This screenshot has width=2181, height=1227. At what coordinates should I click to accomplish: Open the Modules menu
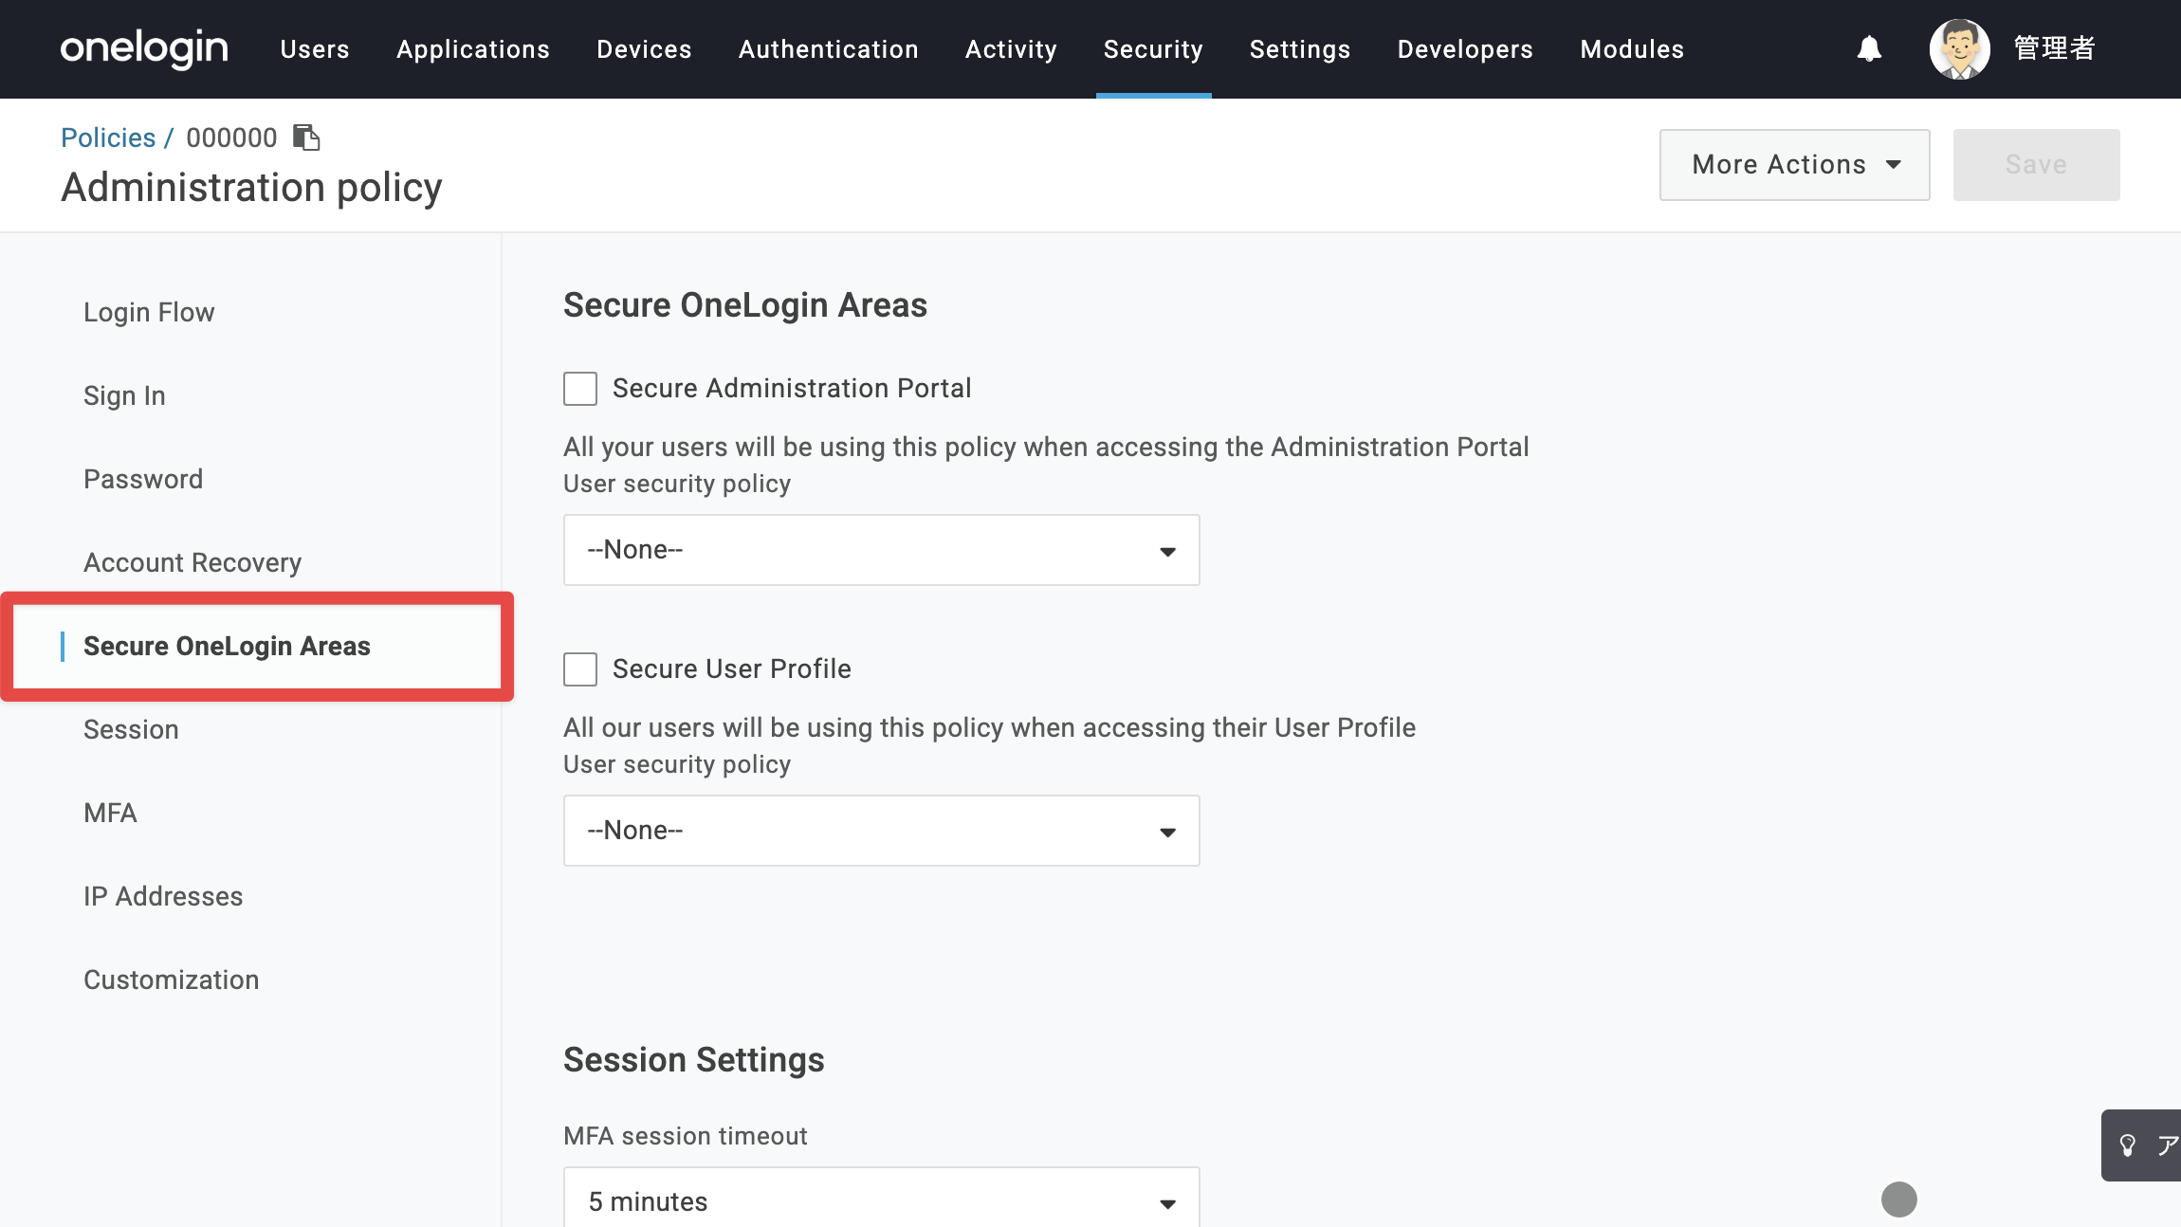1632,49
